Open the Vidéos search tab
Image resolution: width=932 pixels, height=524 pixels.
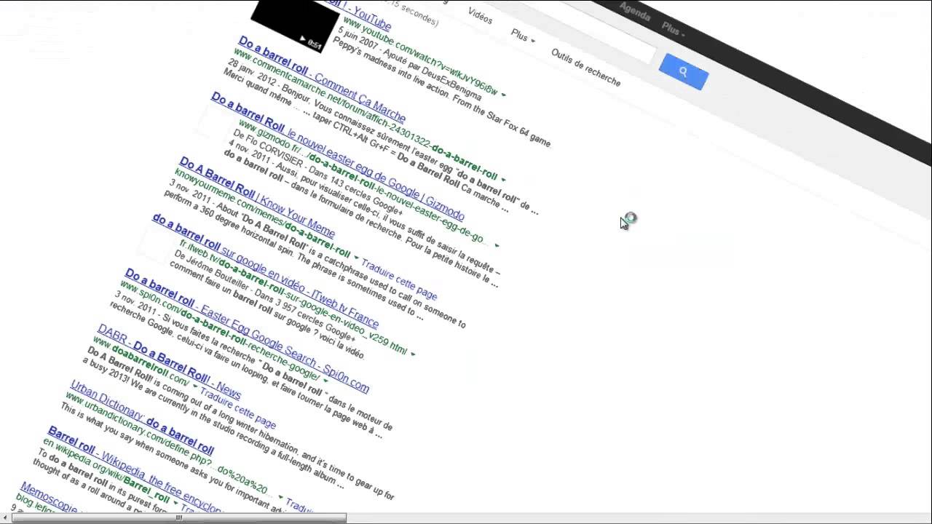480,15
